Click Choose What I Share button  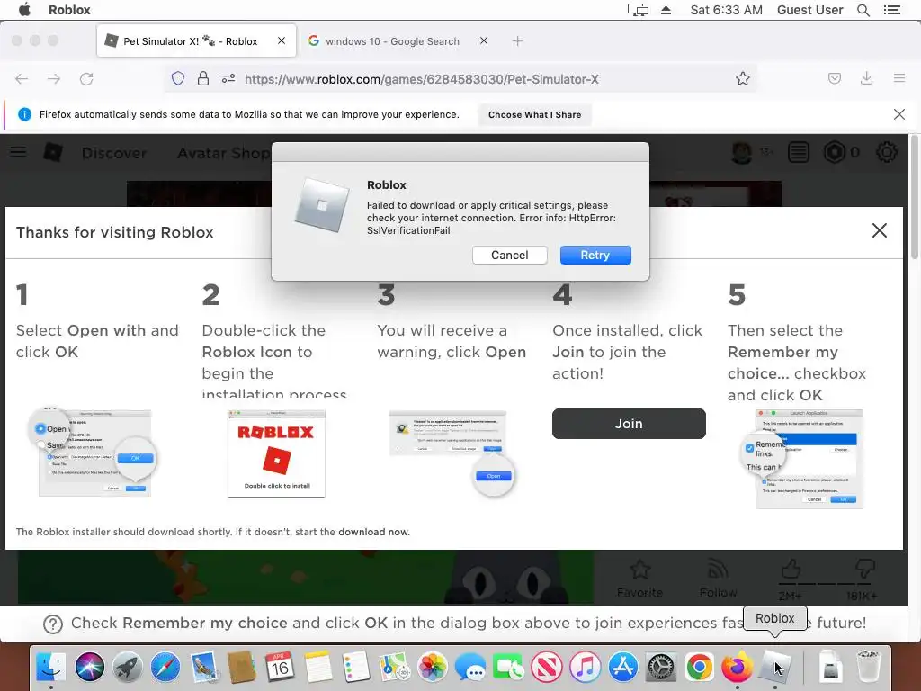click(x=534, y=114)
